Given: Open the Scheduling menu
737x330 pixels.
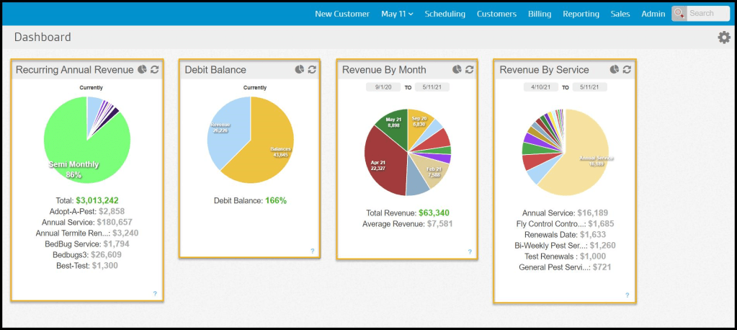Looking at the screenshot, I should pyautogui.click(x=445, y=14).
